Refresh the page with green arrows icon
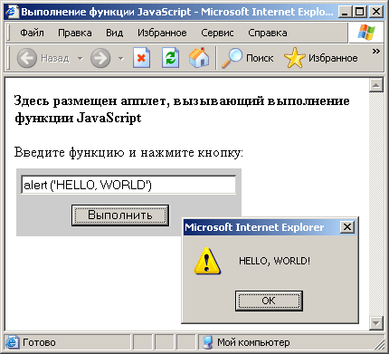Image resolution: width=389 pixels, height=354 pixels. click(170, 57)
